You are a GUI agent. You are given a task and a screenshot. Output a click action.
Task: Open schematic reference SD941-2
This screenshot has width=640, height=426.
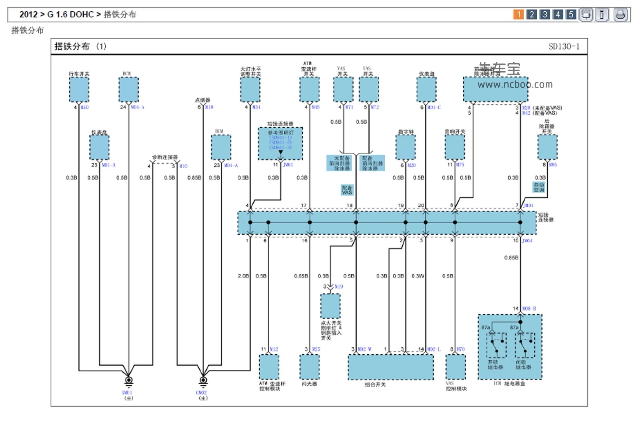[x=281, y=142]
